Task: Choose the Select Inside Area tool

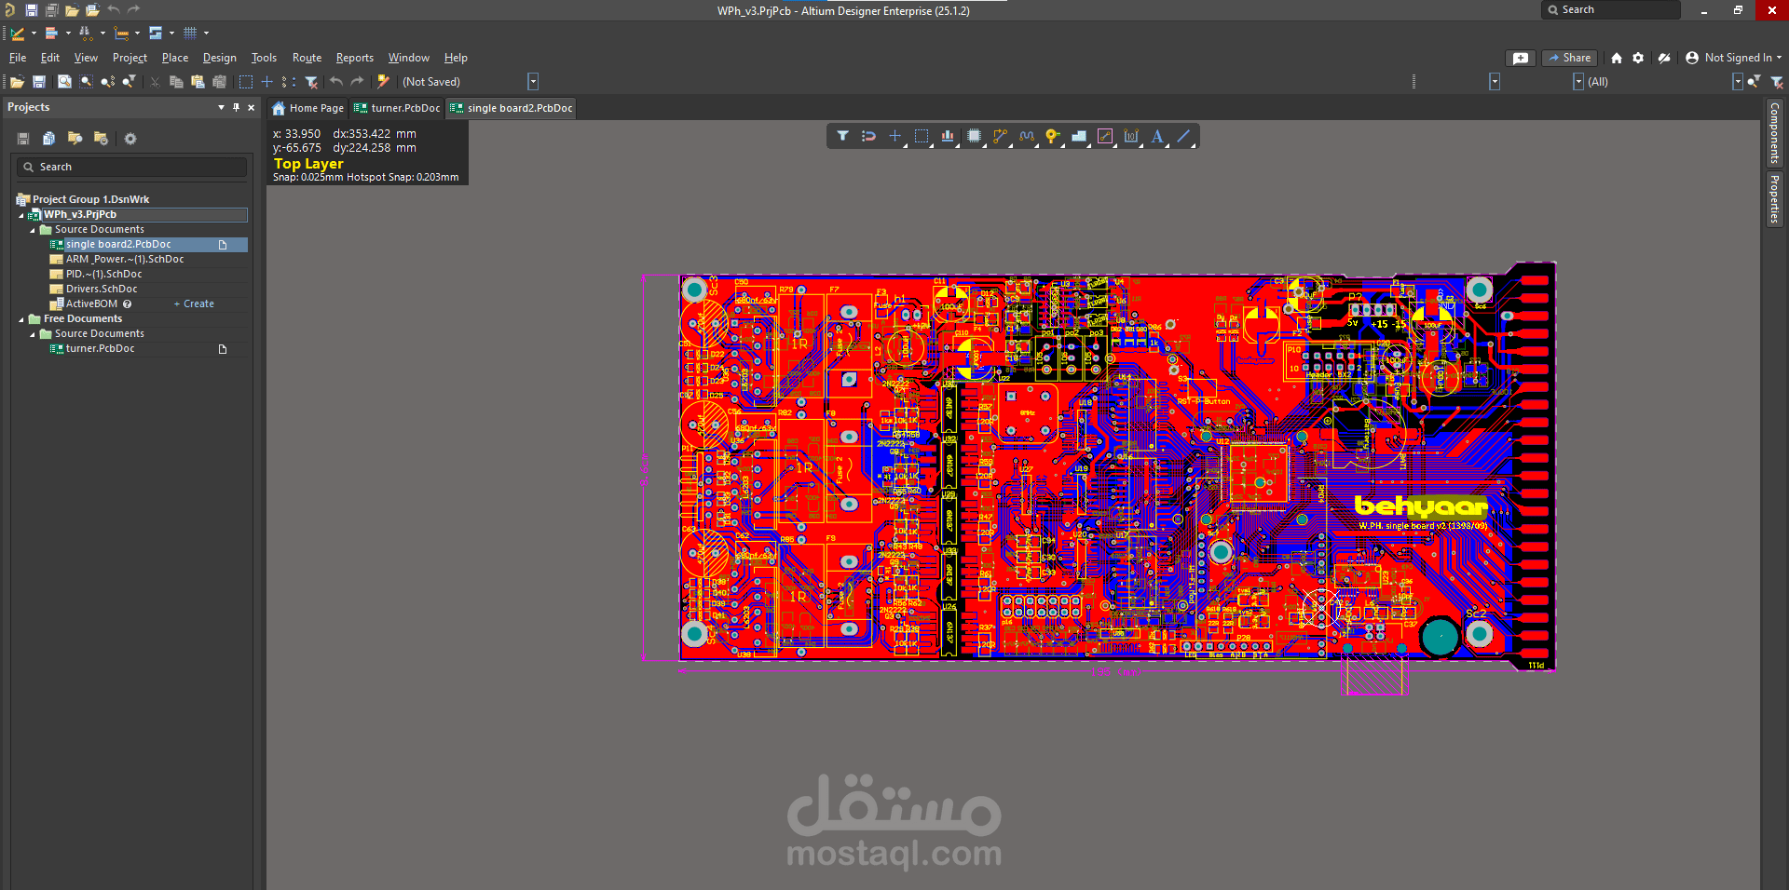Action: [x=922, y=136]
